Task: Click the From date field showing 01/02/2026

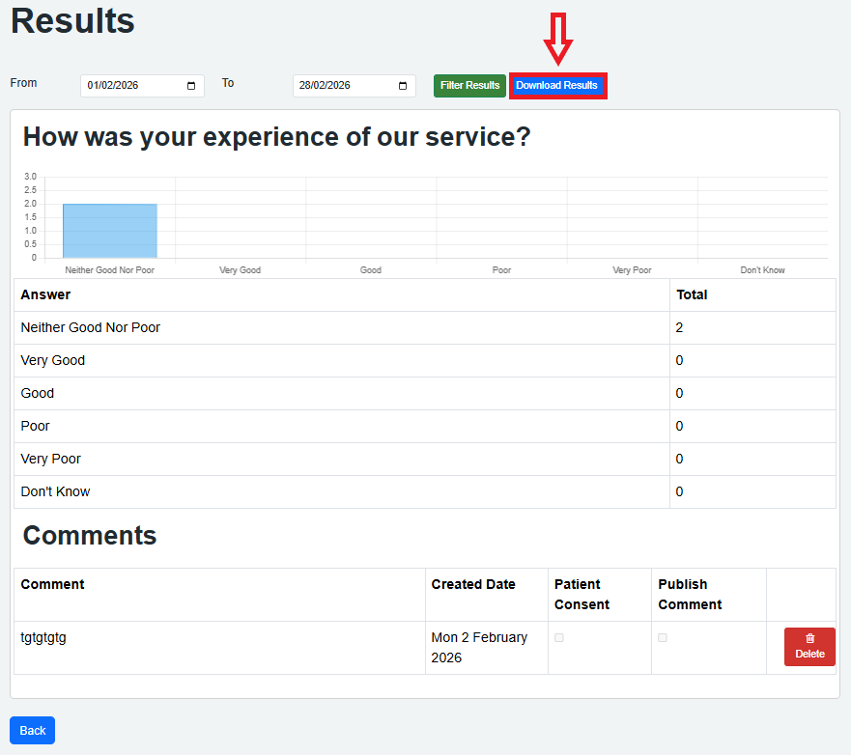Action: point(130,86)
